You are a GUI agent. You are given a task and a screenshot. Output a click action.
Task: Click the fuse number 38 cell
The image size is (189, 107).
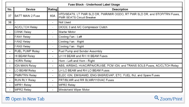10,22
